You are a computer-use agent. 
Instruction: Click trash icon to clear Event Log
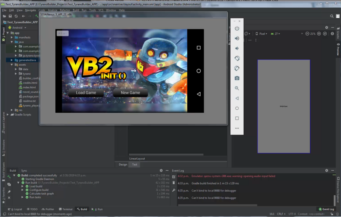pos(173,183)
